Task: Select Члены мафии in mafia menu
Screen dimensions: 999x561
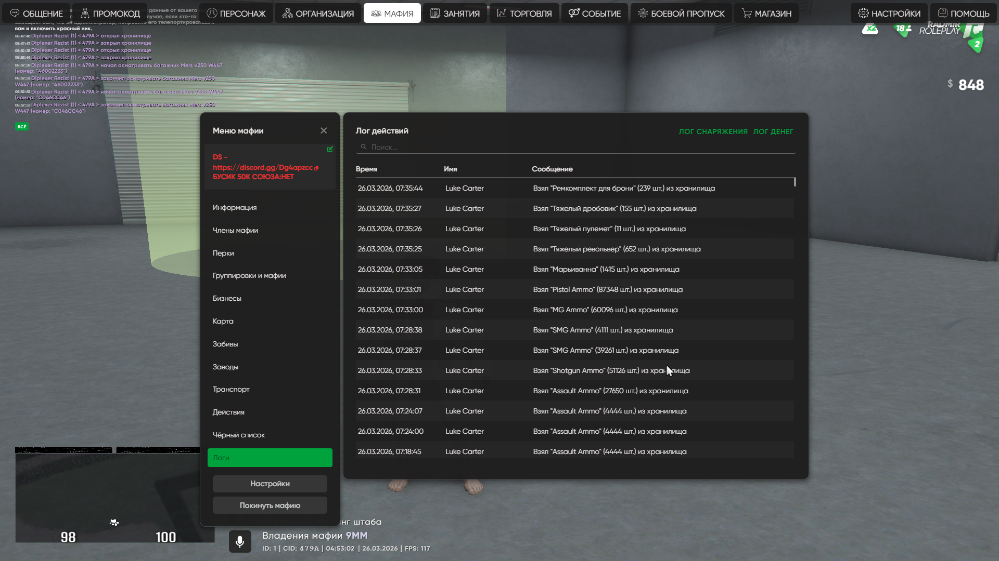Action: pyautogui.click(x=235, y=231)
